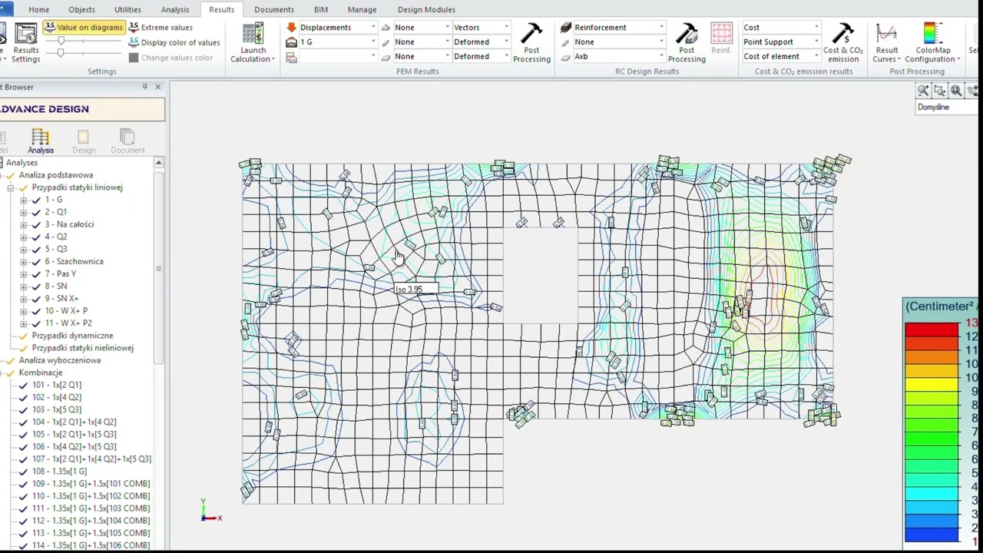Screen dimensions: 983x553
Task: Click the Domyślne view field
Action: click(x=948, y=108)
